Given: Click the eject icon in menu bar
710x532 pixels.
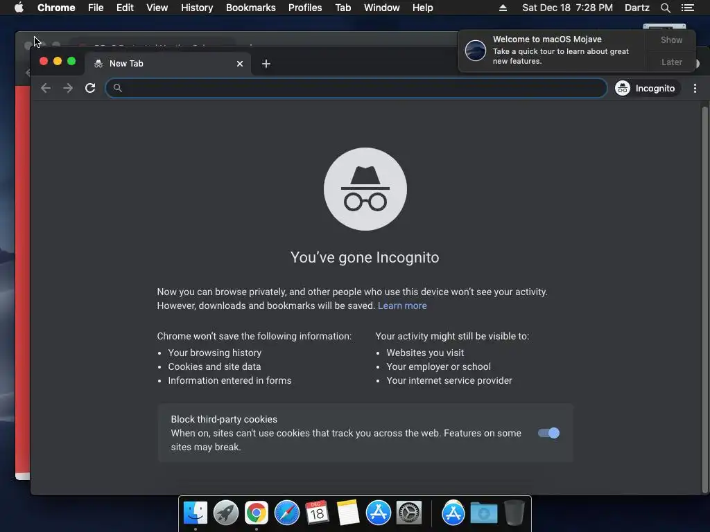Looking at the screenshot, I should [503, 8].
